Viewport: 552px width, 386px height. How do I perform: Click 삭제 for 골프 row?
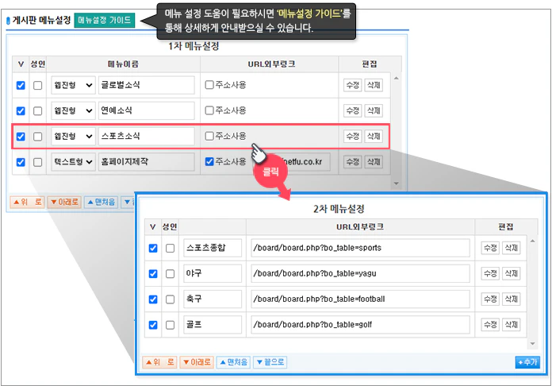512,324
